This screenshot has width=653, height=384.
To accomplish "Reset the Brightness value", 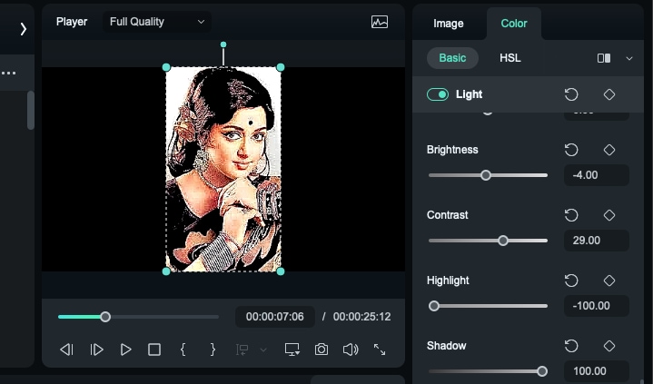I will [571, 150].
